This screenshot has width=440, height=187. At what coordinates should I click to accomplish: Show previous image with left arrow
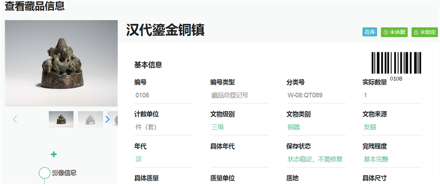(15, 120)
